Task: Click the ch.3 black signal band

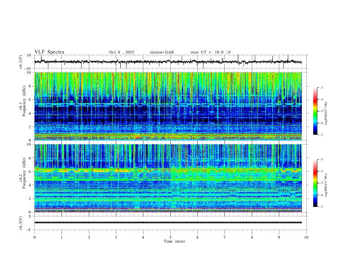Action: (168, 223)
